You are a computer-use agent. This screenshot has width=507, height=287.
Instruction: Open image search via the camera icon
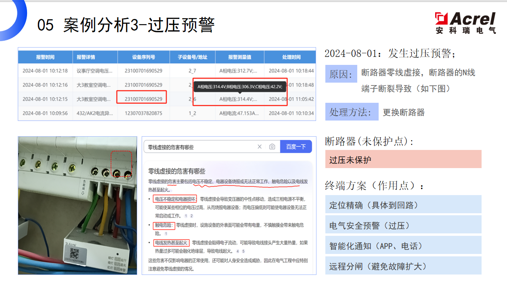click(x=272, y=147)
